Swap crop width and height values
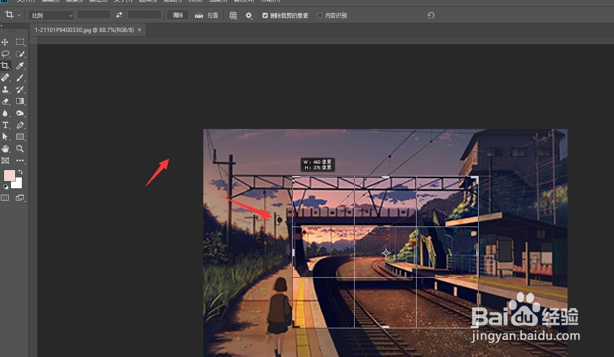 [119, 15]
